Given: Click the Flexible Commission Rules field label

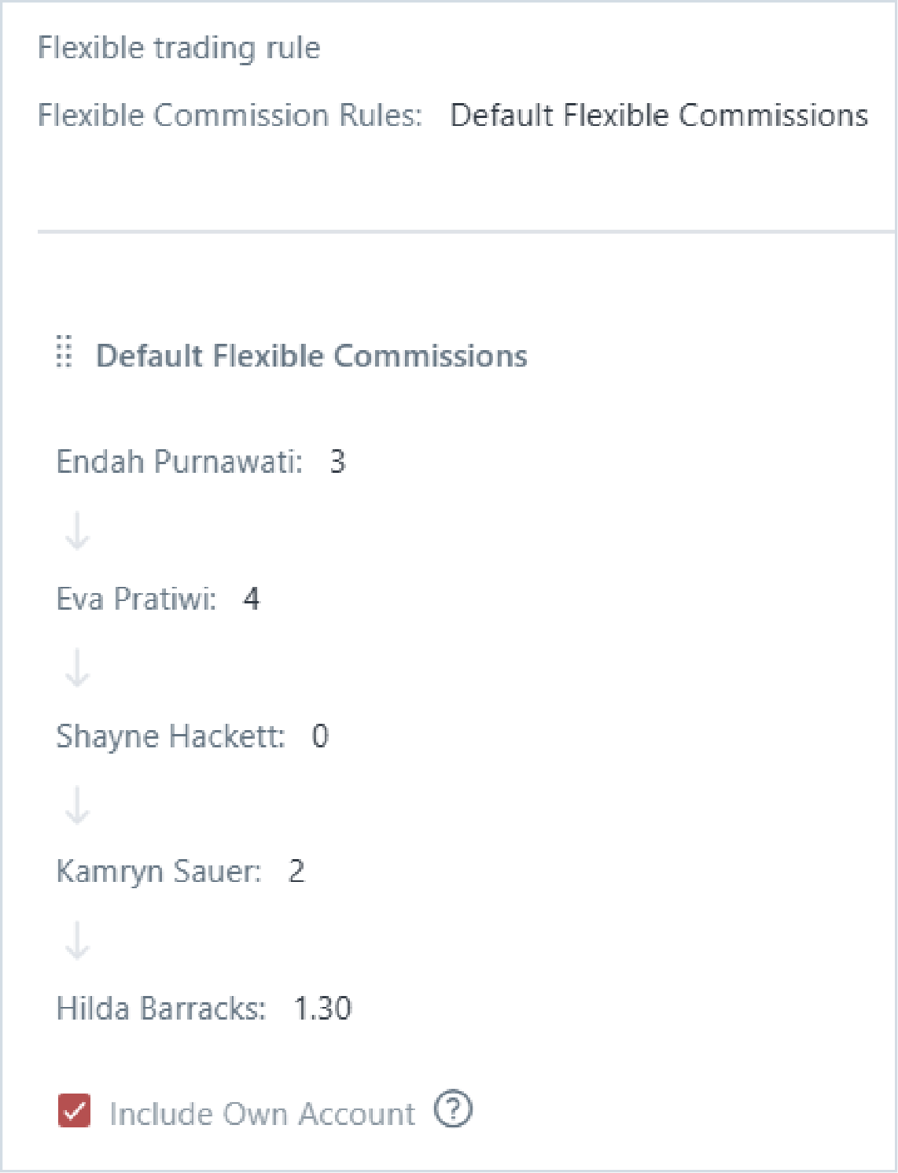Looking at the screenshot, I should coord(230,115).
